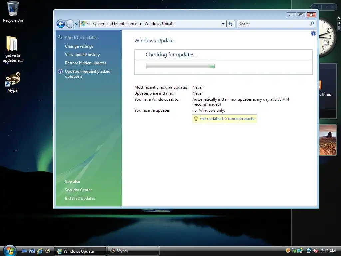Maximize the Windows Update window

tap(301, 15)
